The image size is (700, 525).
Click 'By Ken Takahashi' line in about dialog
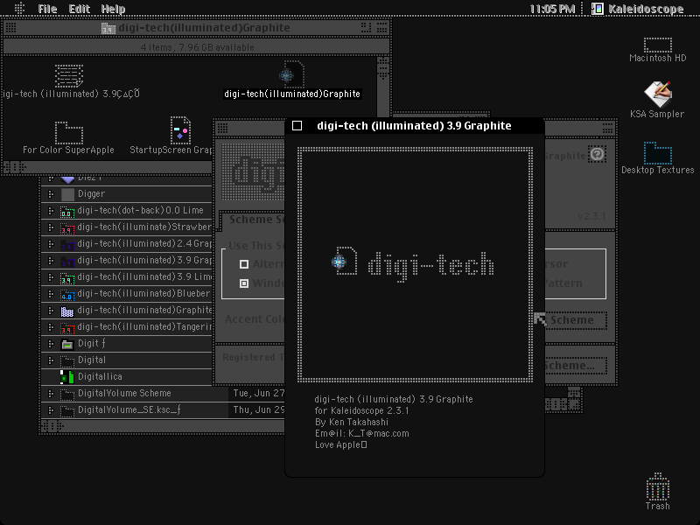point(352,423)
